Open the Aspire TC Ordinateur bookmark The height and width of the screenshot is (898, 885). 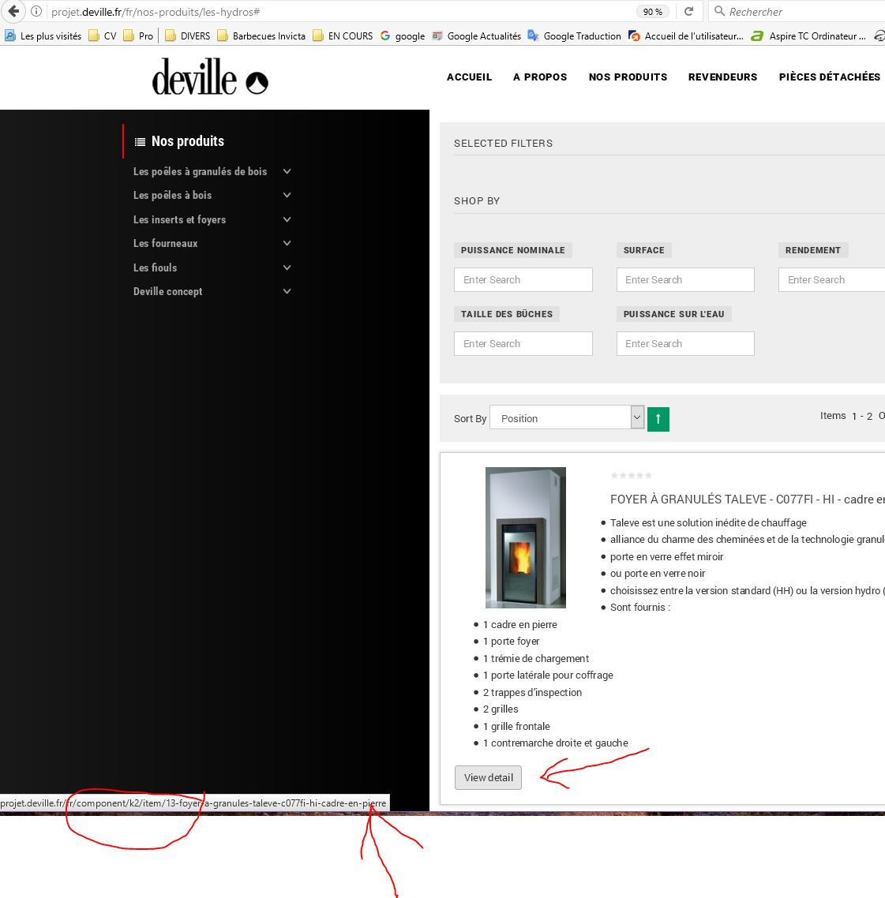809,36
